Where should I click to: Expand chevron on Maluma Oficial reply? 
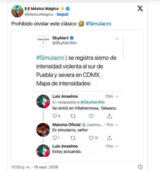[x=117, y=125]
